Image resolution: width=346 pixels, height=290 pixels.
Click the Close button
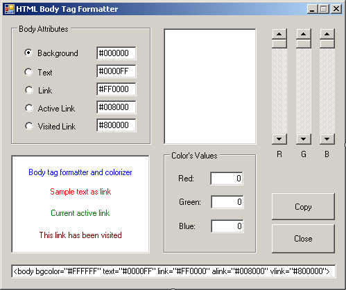pyautogui.click(x=303, y=239)
